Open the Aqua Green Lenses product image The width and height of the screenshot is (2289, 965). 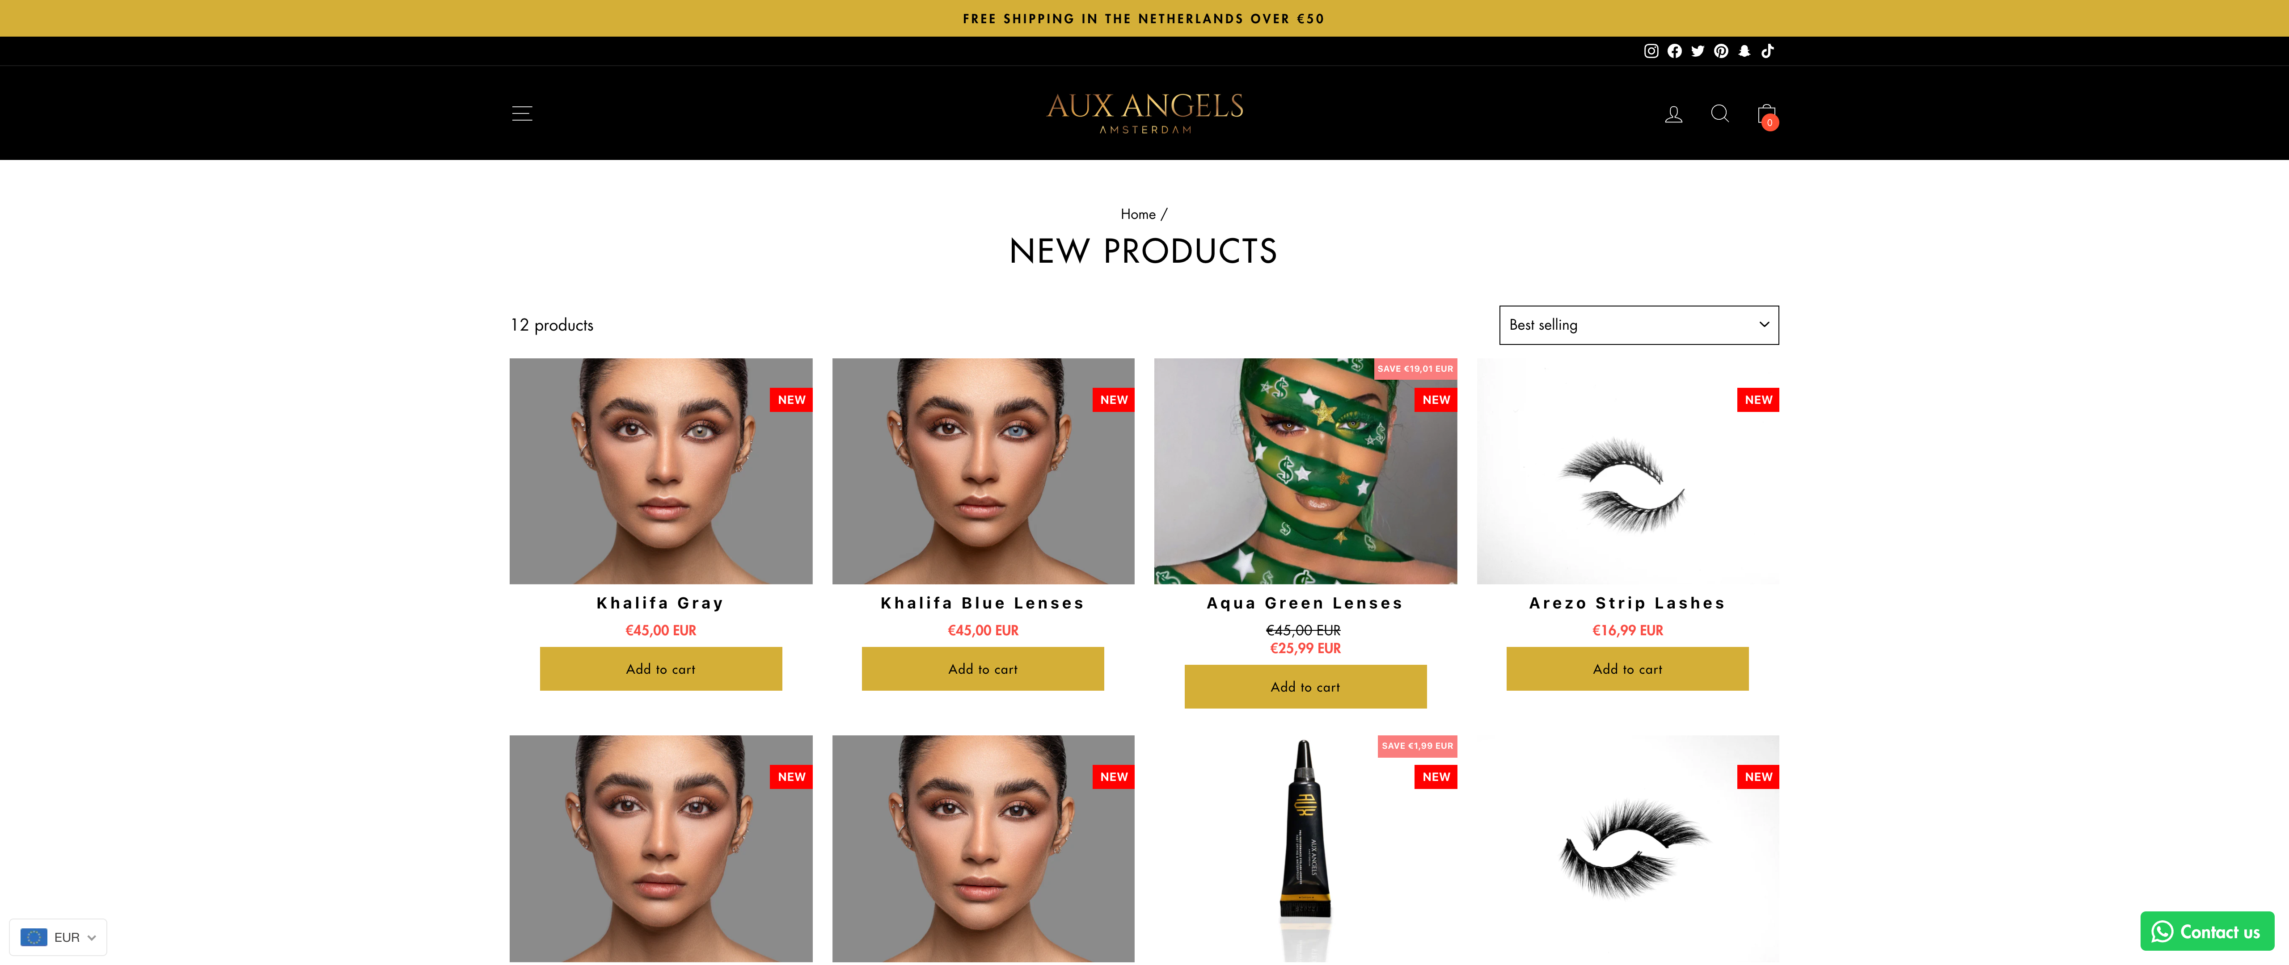[1305, 470]
